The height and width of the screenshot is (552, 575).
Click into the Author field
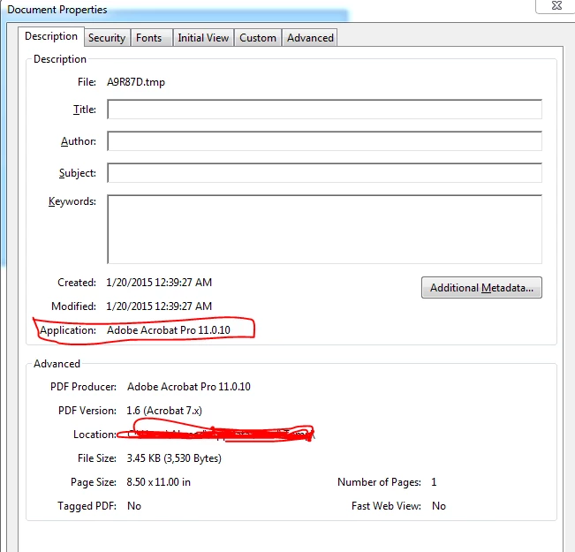click(324, 141)
